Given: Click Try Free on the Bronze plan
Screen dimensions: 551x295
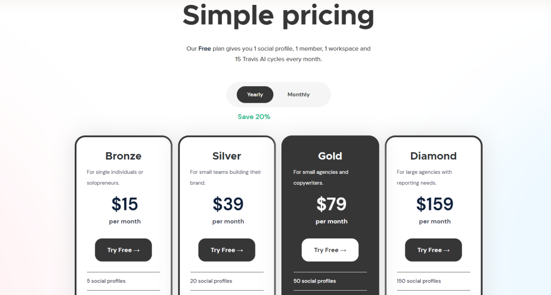Looking at the screenshot, I should coord(123,250).
